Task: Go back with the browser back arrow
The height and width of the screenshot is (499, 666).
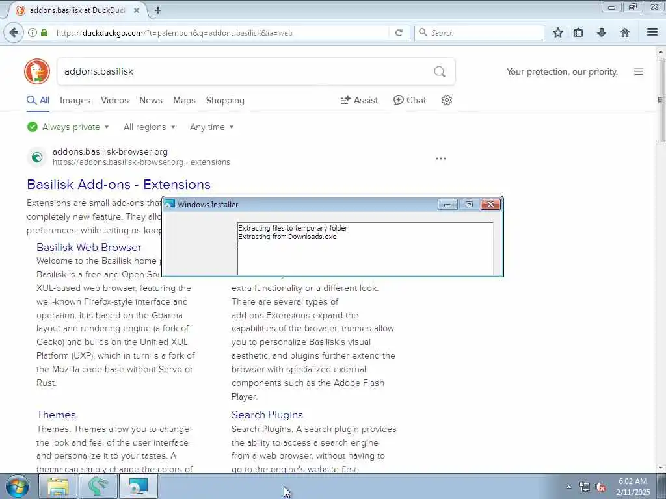Action: pos(14,32)
